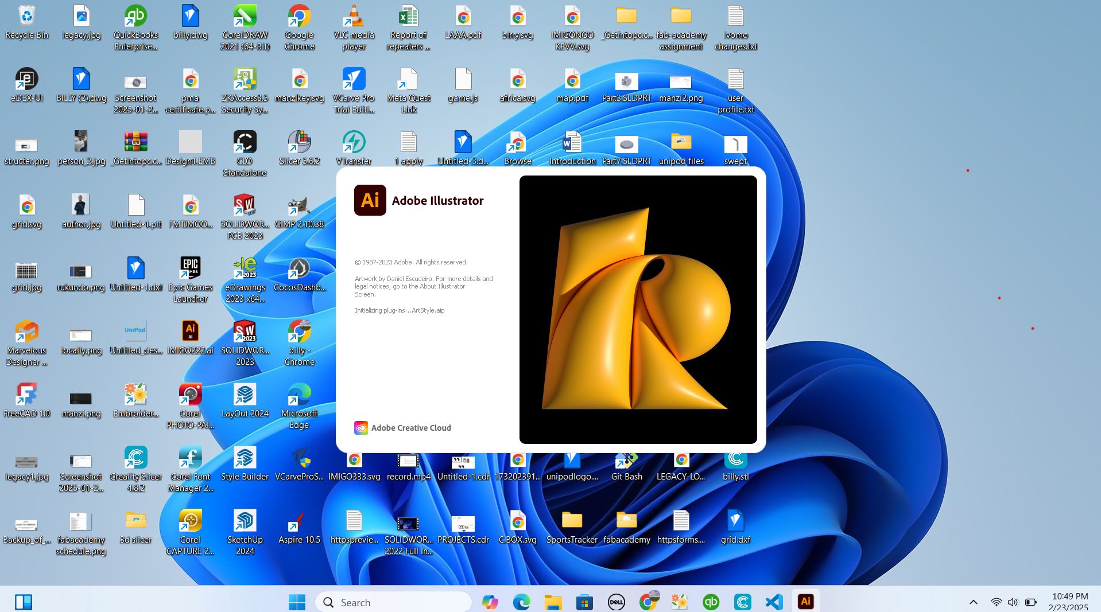Viewport: 1101px width, 612px height.
Task: Click the battery status tray icon
Action: point(1031,602)
